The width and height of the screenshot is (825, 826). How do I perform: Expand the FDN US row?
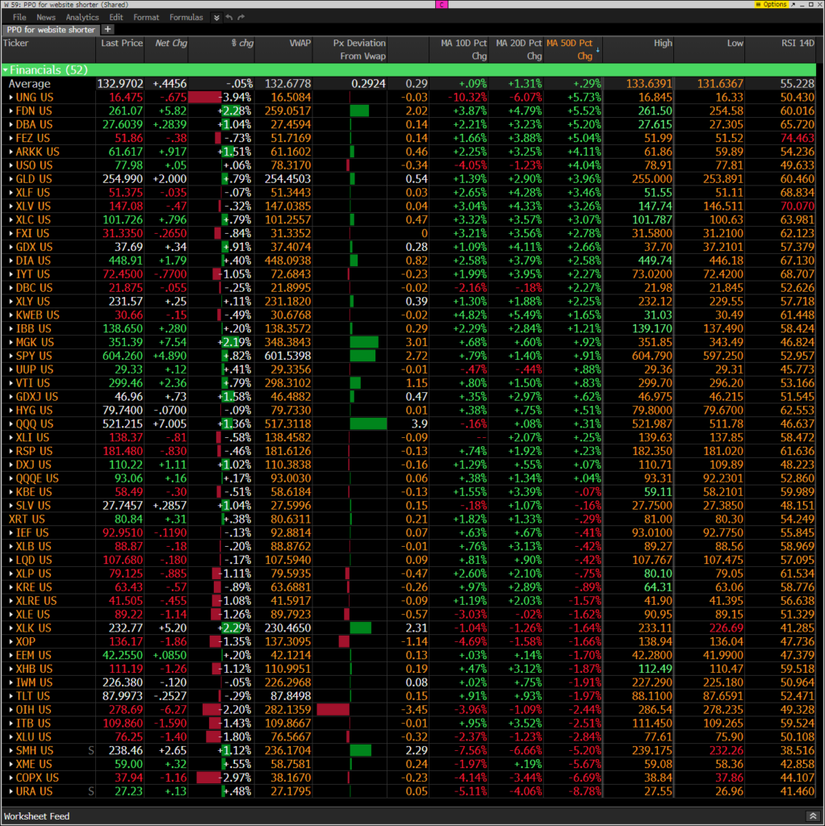(10, 111)
